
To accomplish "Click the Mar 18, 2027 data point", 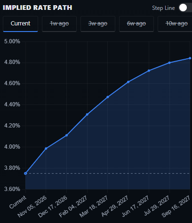I will click(108, 97).
